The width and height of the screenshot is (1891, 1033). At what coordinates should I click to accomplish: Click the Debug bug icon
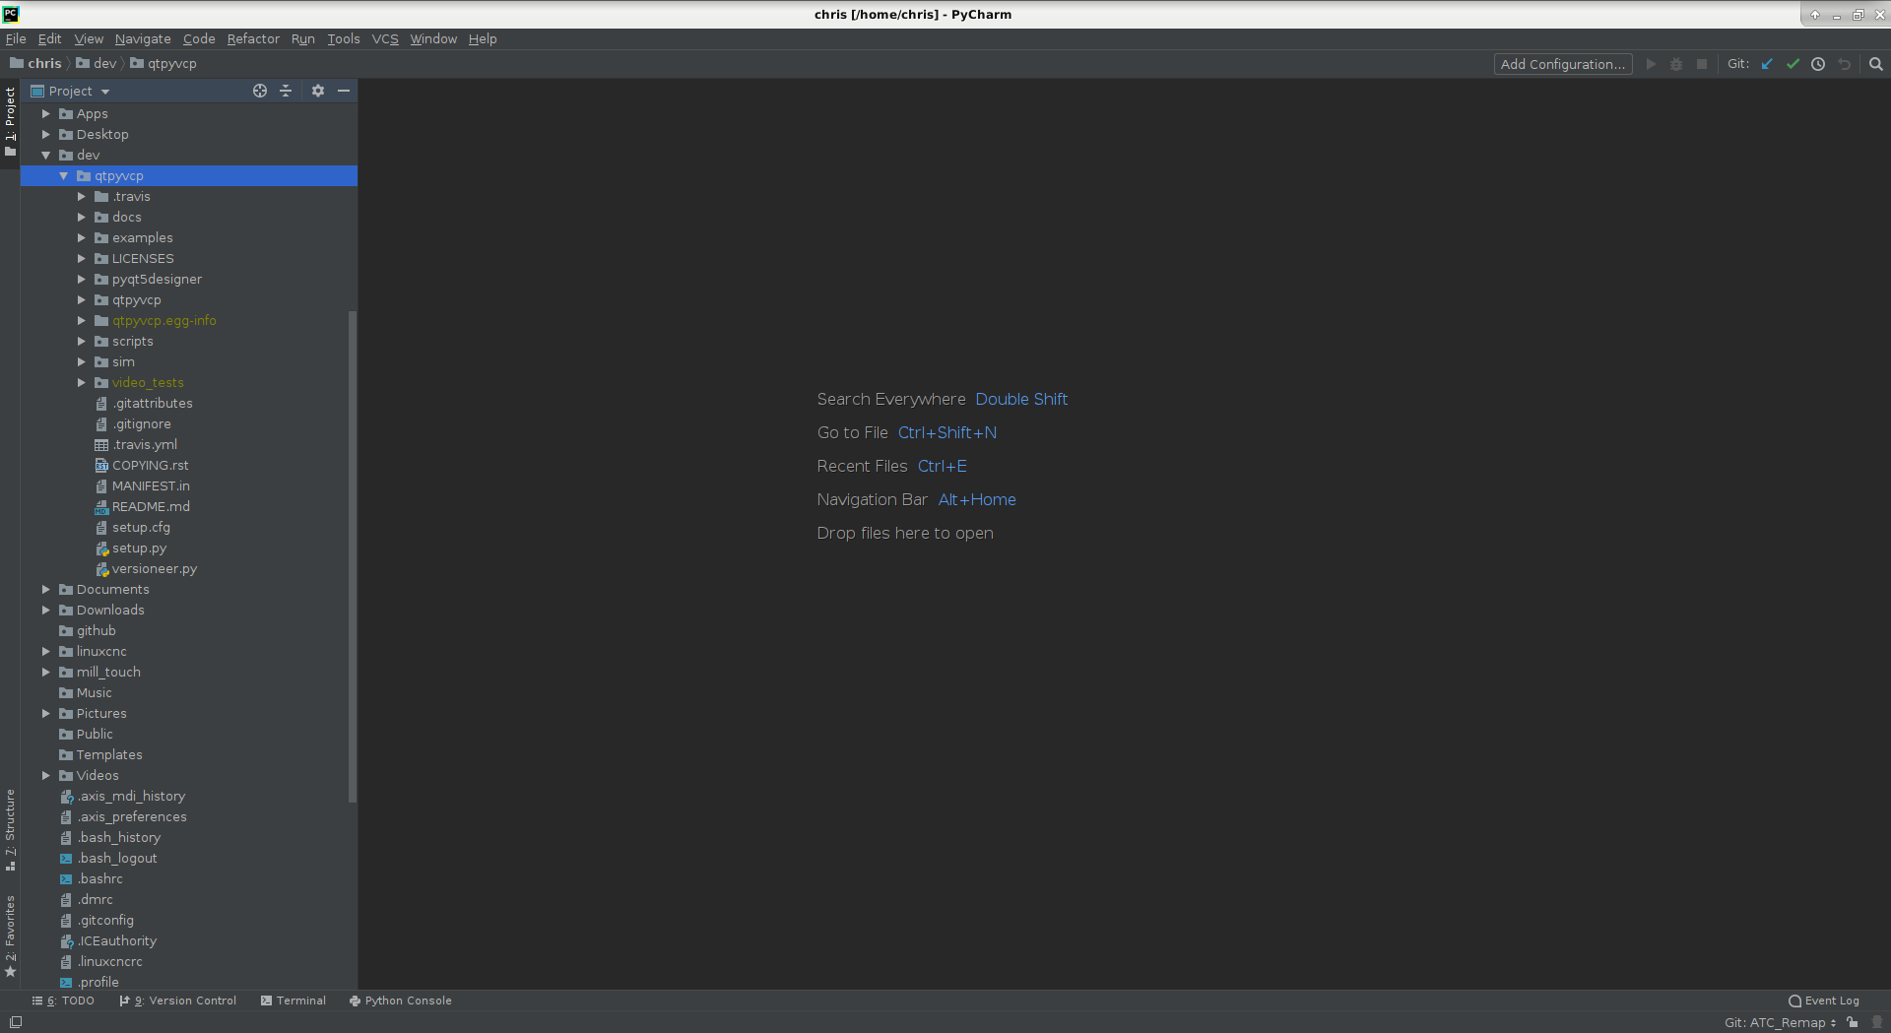(x=1676, y=64)
